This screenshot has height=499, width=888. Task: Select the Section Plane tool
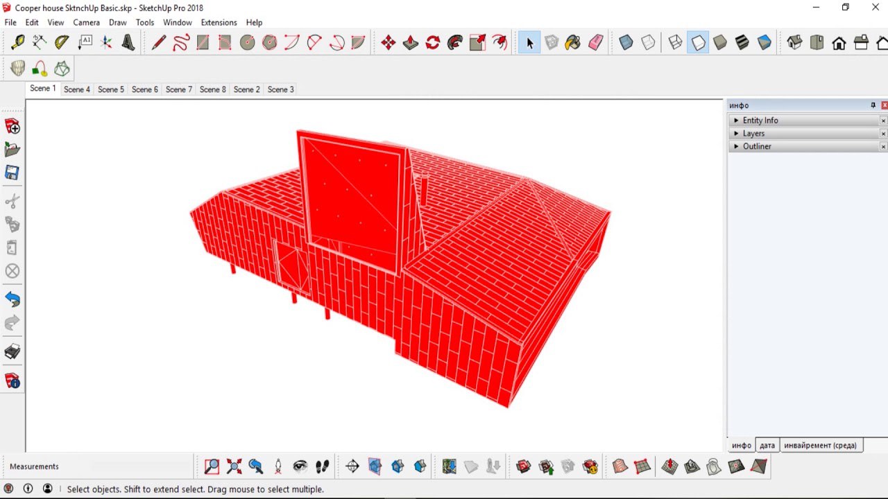pyautogui.click(x=352, y=466)
